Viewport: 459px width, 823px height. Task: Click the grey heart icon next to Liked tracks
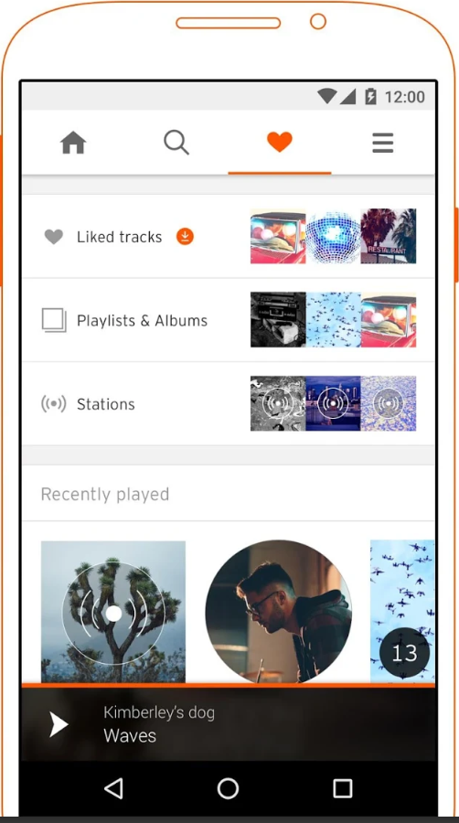tap(54, 237)
